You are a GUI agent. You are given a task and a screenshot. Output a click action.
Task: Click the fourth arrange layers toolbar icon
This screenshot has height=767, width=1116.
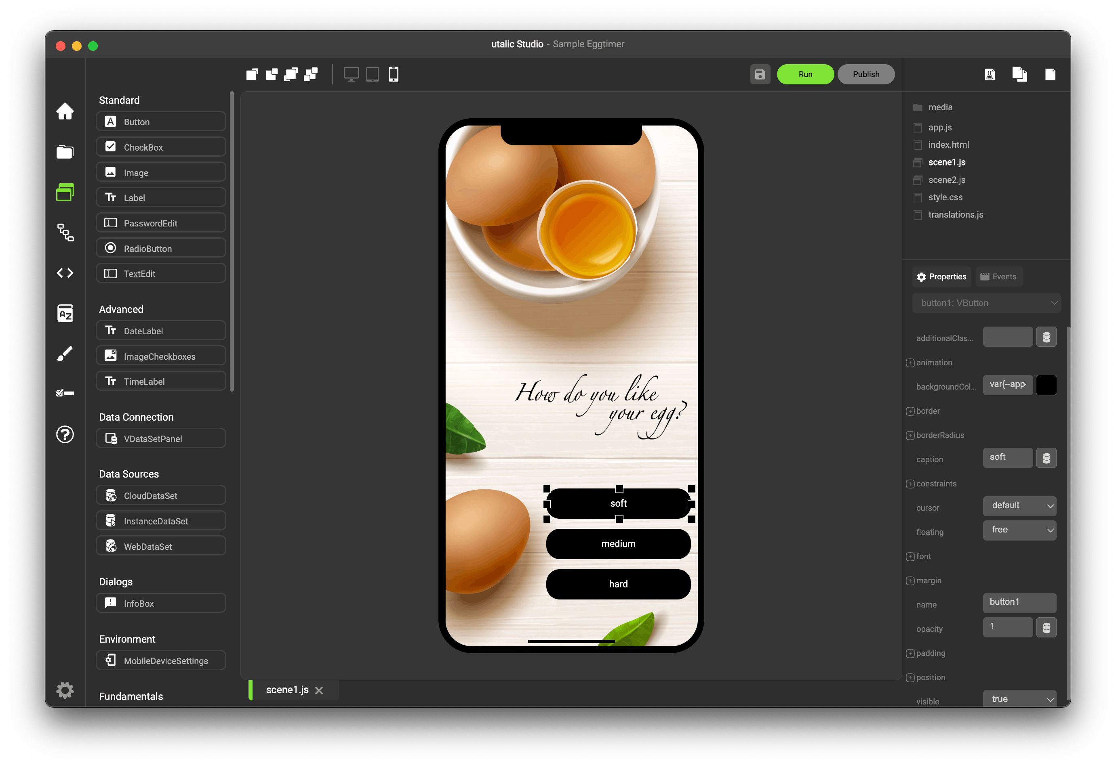311,74
